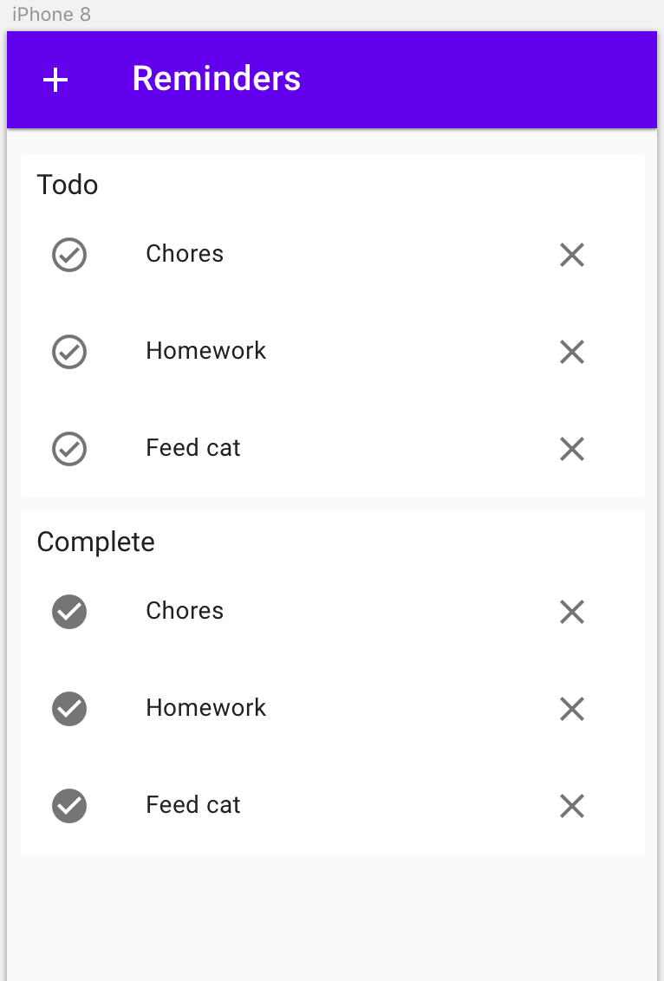Click the Reminders title in header

pos(217,79)
